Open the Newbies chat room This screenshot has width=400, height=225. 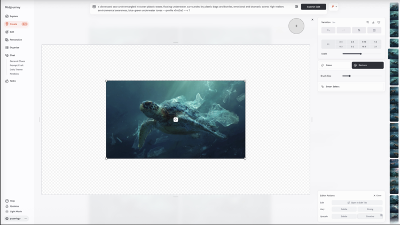pyautogui.click(x=14, y=74)
